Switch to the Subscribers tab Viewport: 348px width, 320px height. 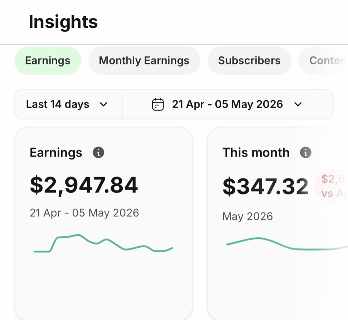(249, 61)
